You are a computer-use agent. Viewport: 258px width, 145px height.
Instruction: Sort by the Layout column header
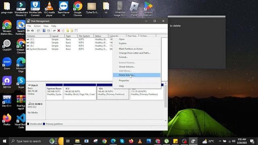(x=57, y=36)
